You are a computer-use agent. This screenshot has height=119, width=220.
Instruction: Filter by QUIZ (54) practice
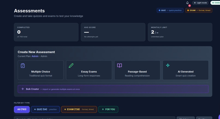(46, 109)
